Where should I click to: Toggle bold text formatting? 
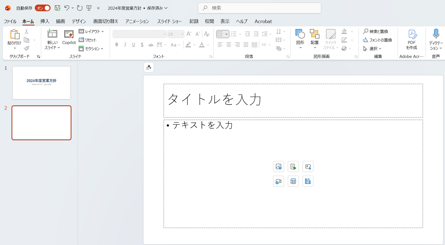coord(117,45)
